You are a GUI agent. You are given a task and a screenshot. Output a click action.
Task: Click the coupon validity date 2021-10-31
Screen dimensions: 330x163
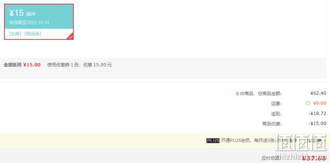click(38, 22)
